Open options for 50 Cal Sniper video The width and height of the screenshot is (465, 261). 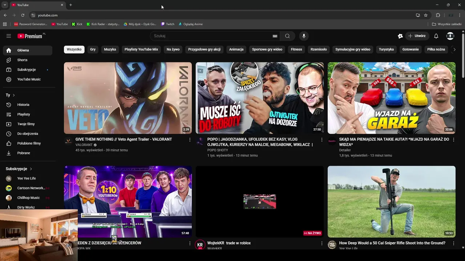click(x=453, y=243)
